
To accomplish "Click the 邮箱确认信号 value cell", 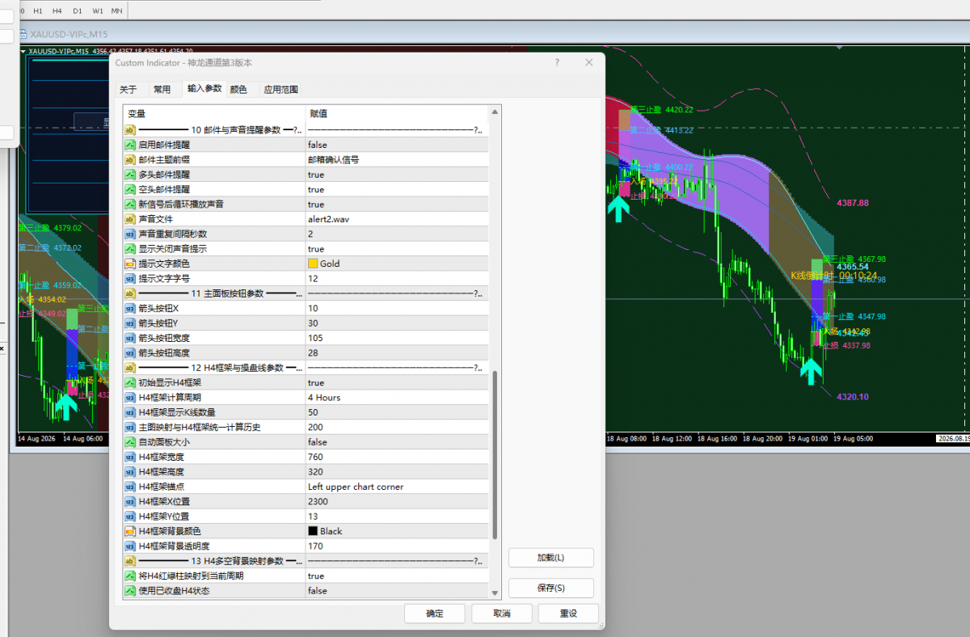I will [x=397, y=160].
